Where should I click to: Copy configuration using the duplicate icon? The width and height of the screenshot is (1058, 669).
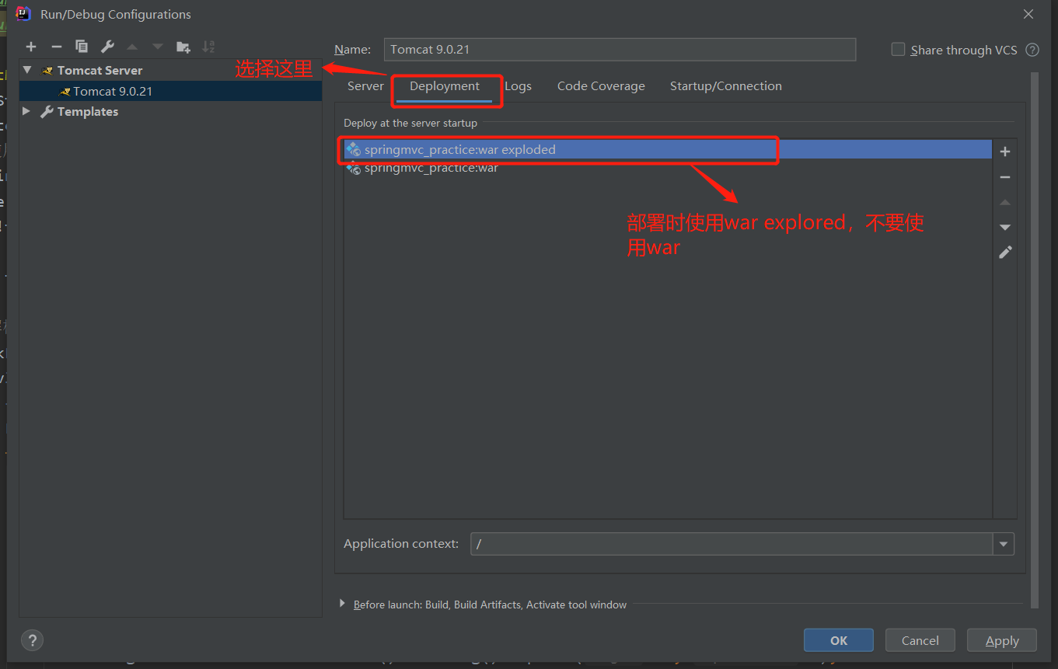click(82, 47)
